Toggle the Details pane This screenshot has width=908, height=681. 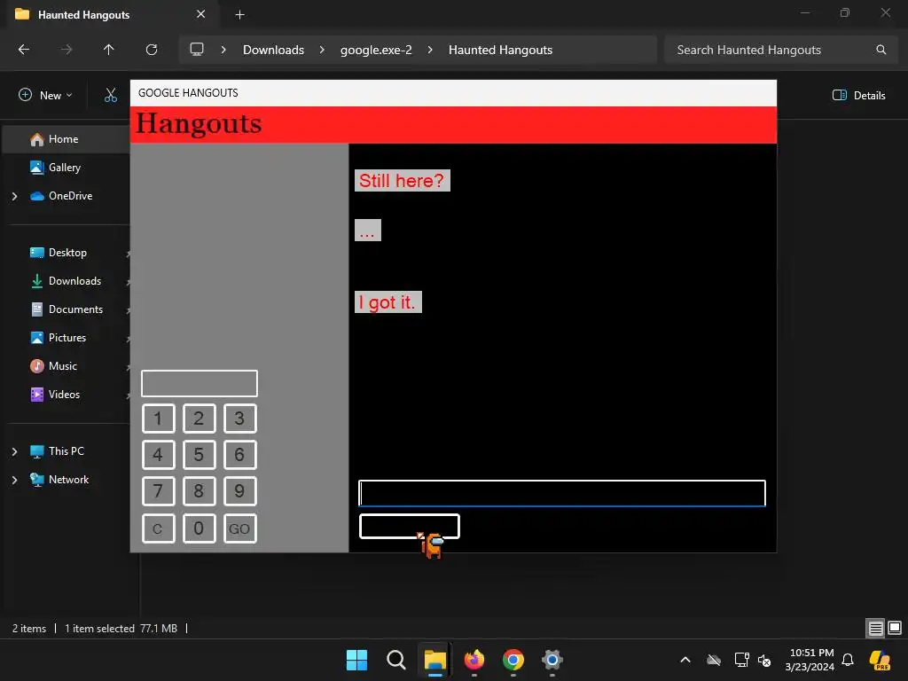click(x=858, y=95)
